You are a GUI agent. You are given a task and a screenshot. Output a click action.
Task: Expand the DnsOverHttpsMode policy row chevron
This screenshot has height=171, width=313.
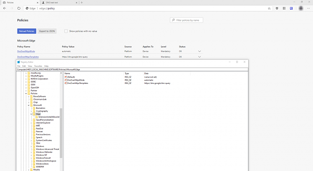(x=199, y=51)
